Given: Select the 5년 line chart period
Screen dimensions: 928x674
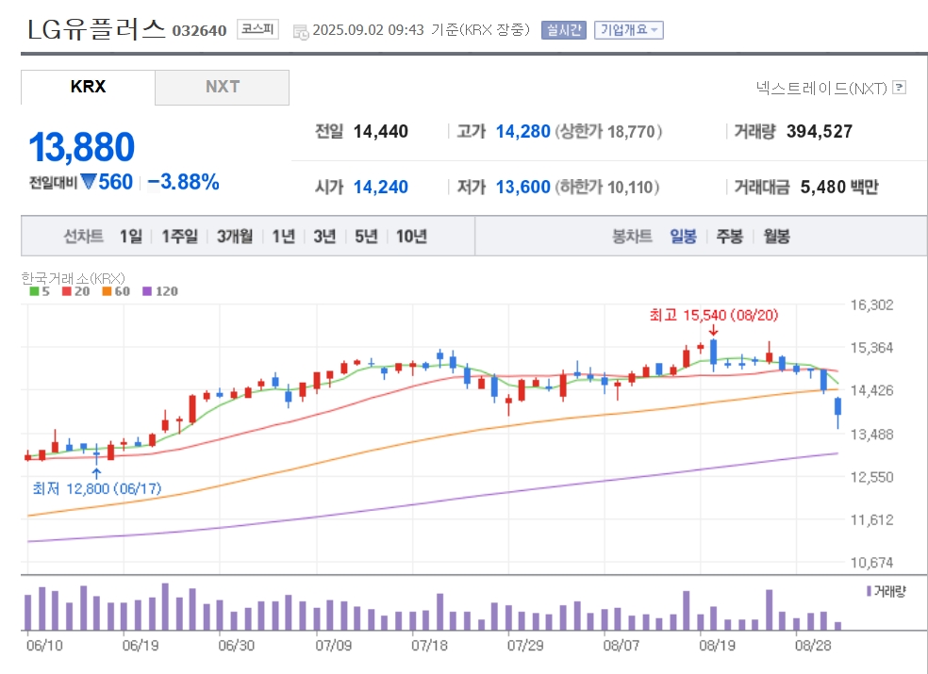Looking at the screenshot, I should pyautogui.click(x=366, y=237).
